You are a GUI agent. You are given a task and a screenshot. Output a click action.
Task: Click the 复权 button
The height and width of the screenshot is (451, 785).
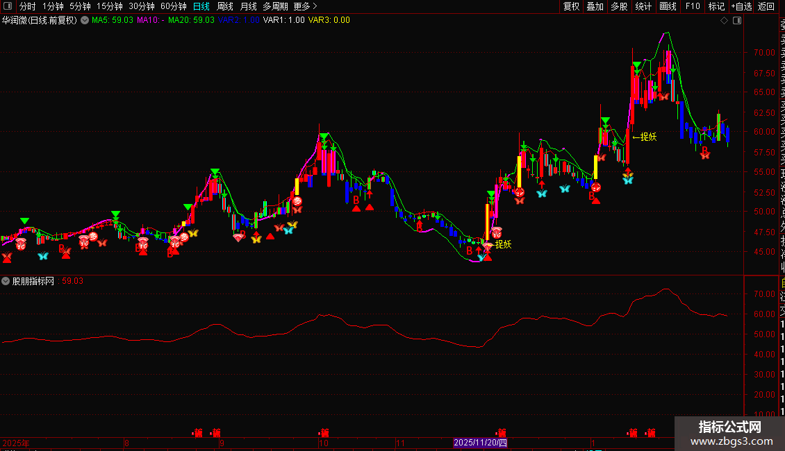(571, 6)
